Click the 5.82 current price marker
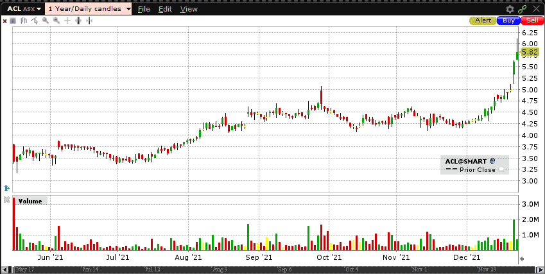Viewport: 545px width, 274px height. tap(530, 52)
